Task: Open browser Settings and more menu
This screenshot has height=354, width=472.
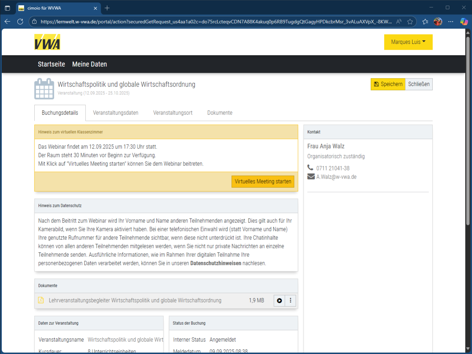Action: coord(450,22)
